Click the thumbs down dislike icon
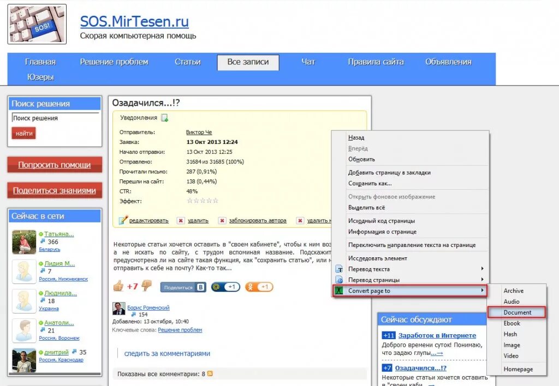This screenshot has height=386, width=559. [x=146, y=286]
